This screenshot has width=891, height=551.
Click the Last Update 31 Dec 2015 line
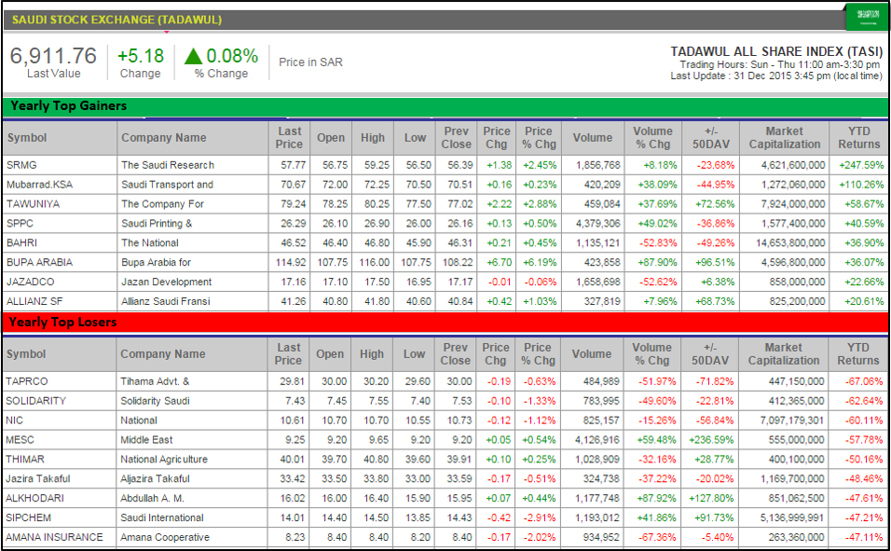(x=776, y=76)
